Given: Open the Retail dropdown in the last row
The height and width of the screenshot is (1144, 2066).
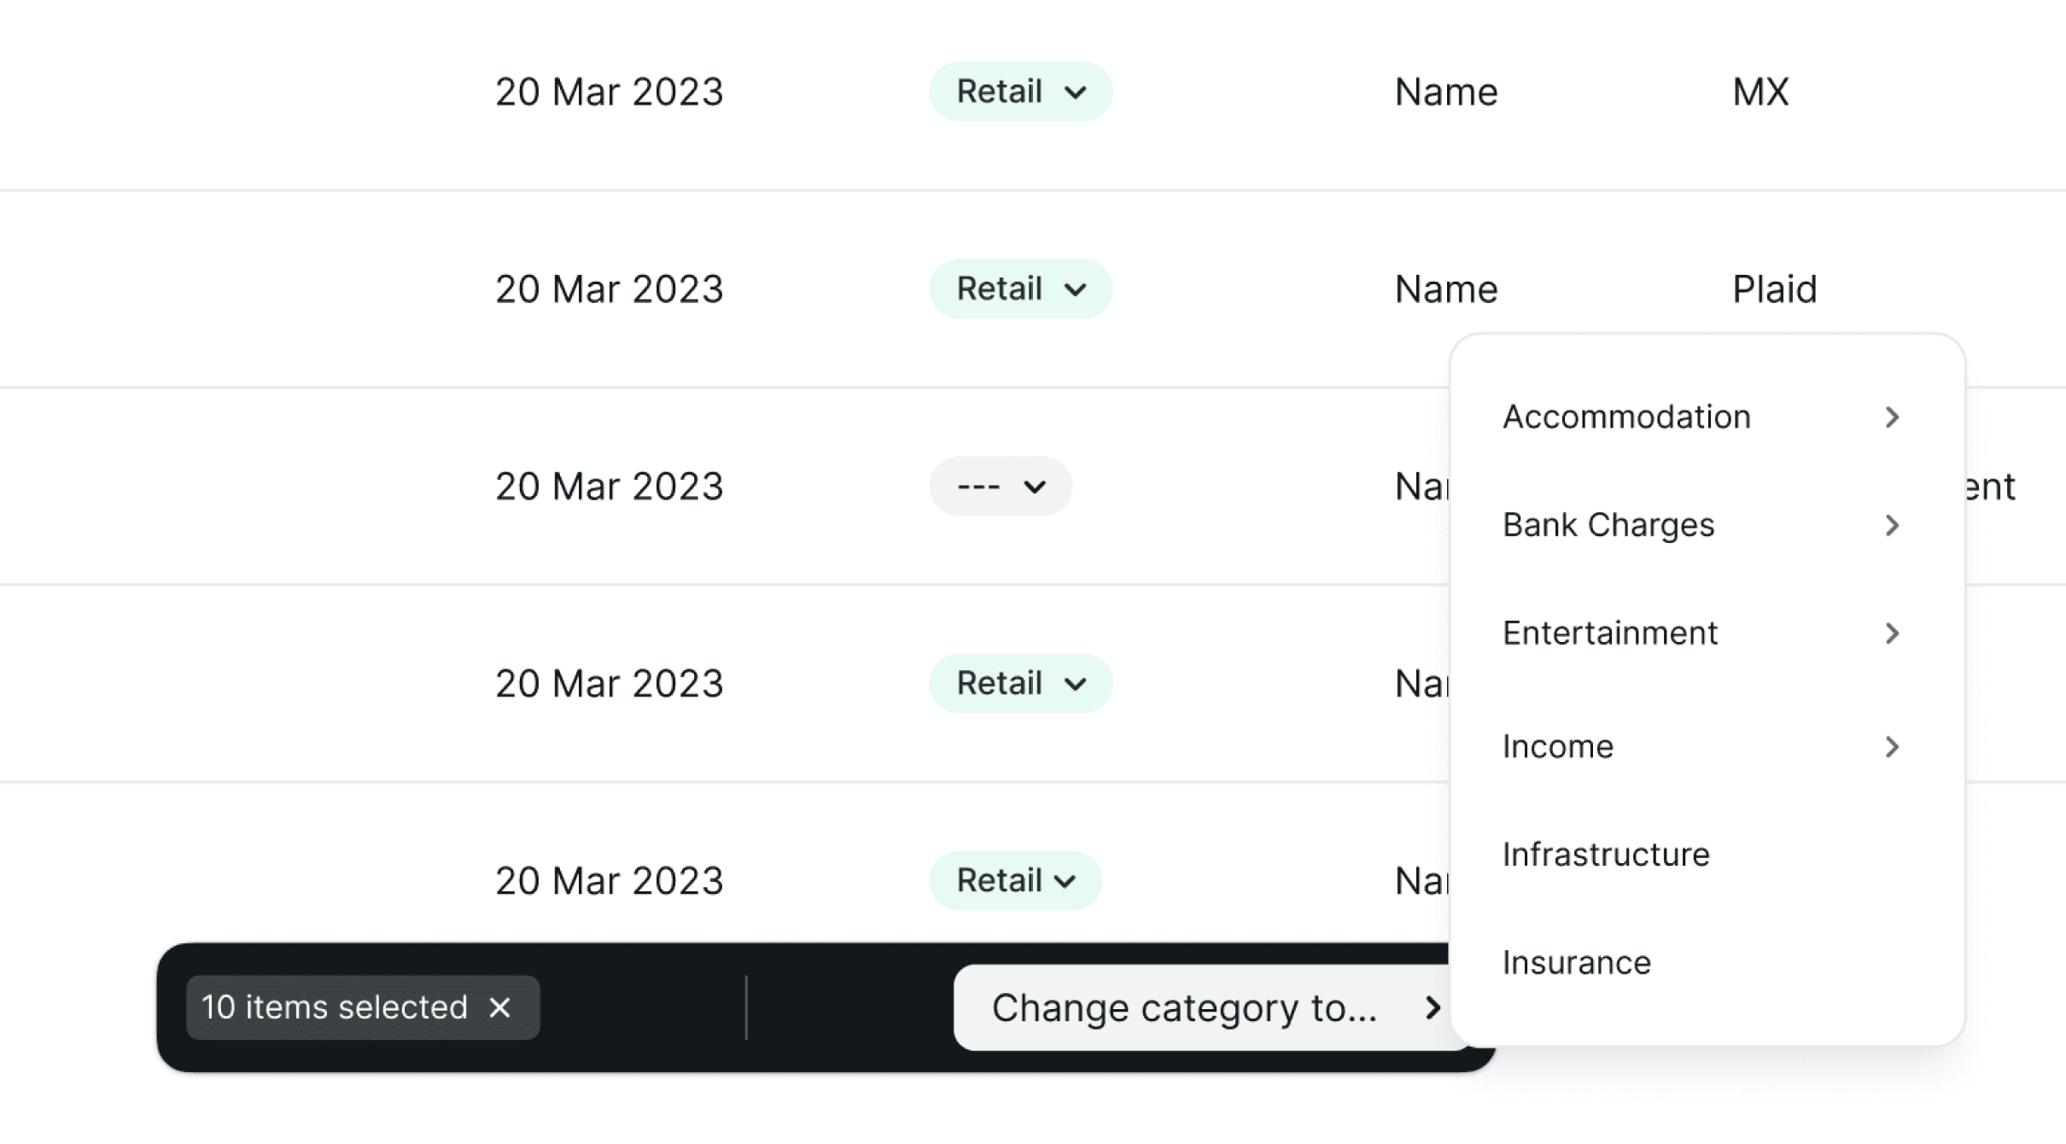Looking at the screenshot, I should click(1015, 880).
